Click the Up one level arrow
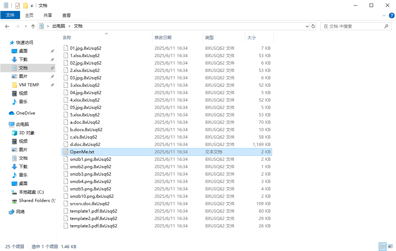 [33, 26]
